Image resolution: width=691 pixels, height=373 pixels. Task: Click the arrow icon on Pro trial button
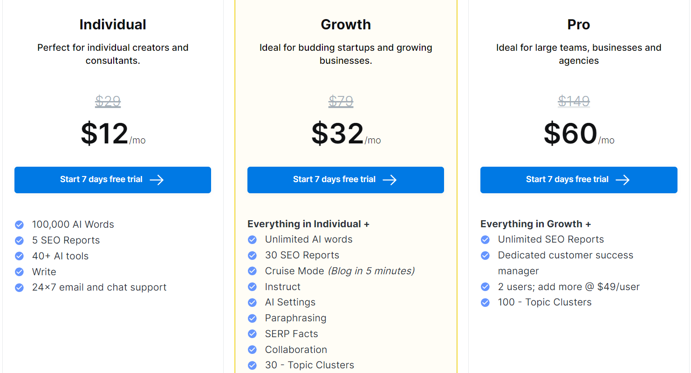pyautogui.click(x=623, y=180)
